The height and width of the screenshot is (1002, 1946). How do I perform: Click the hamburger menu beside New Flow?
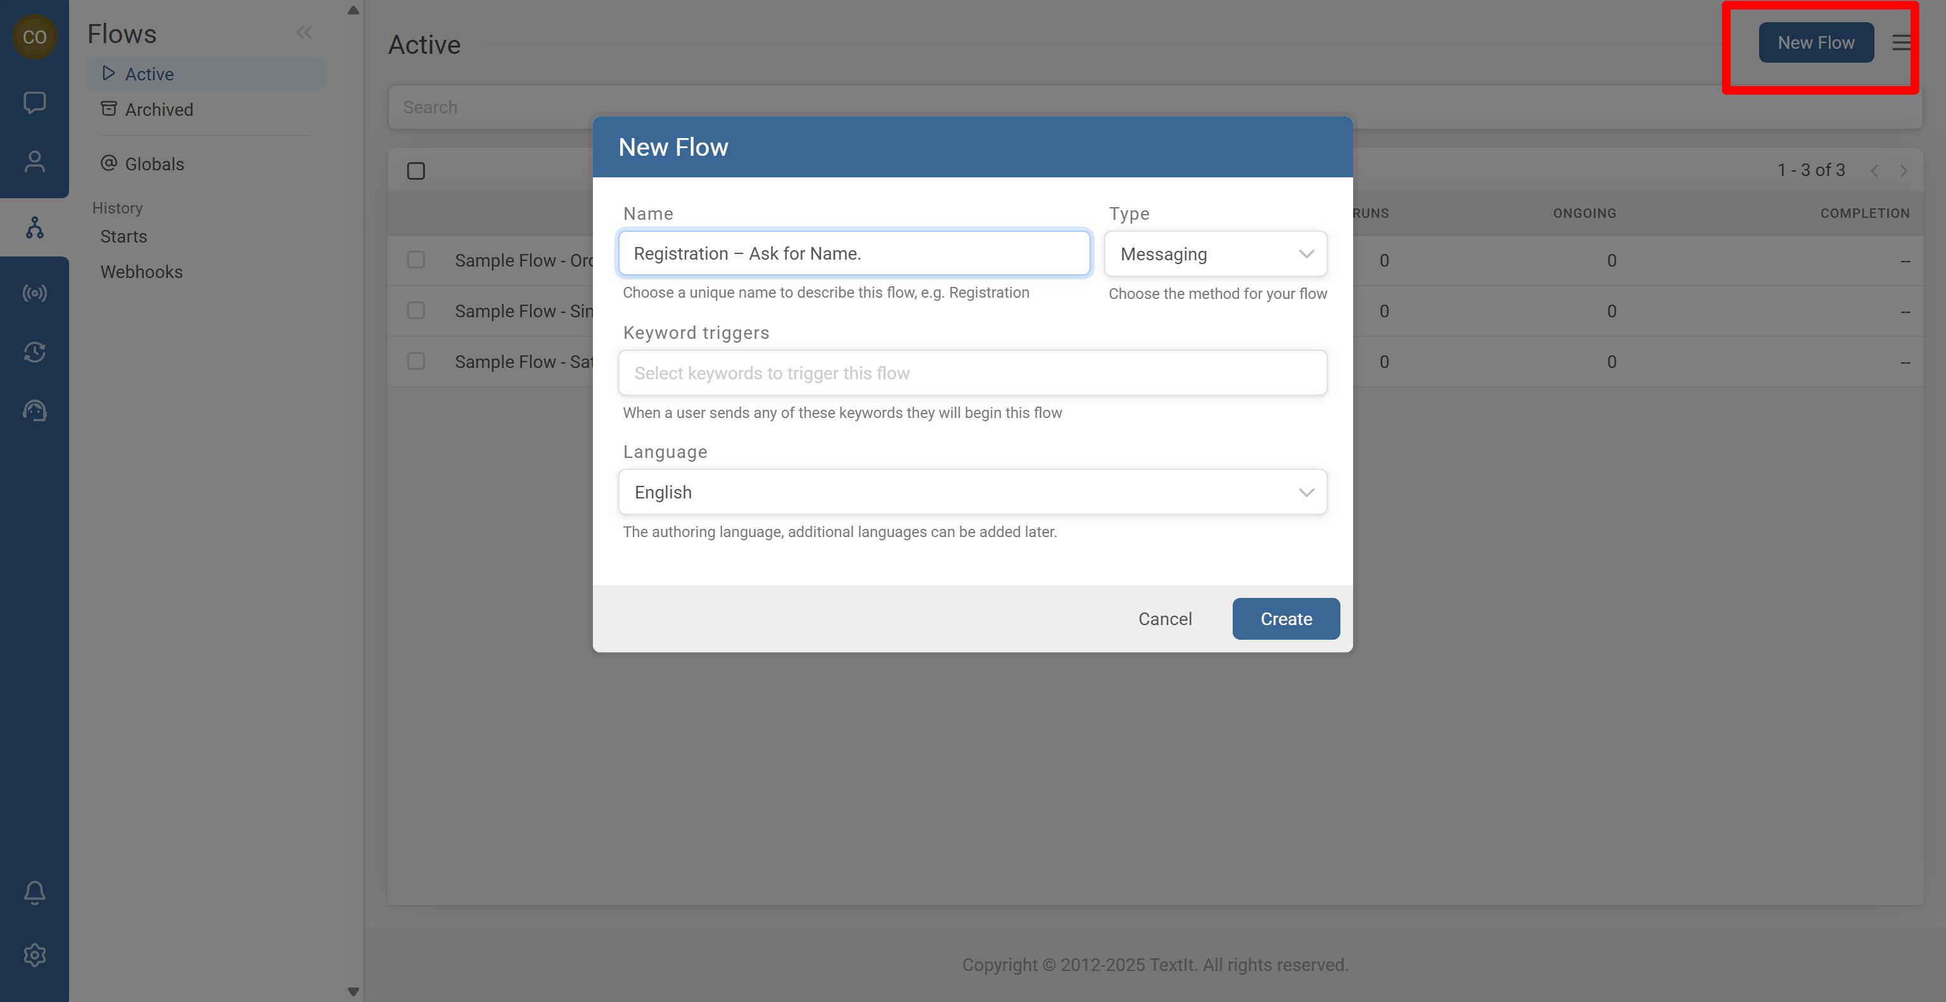1900,42
